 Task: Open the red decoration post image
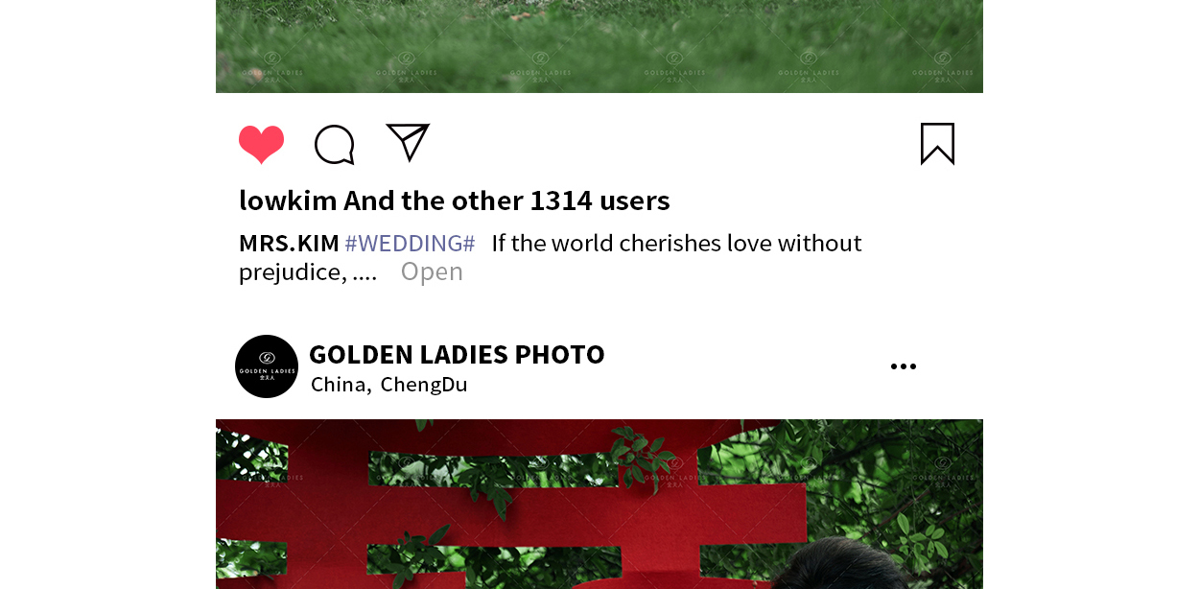click(599, 504)
